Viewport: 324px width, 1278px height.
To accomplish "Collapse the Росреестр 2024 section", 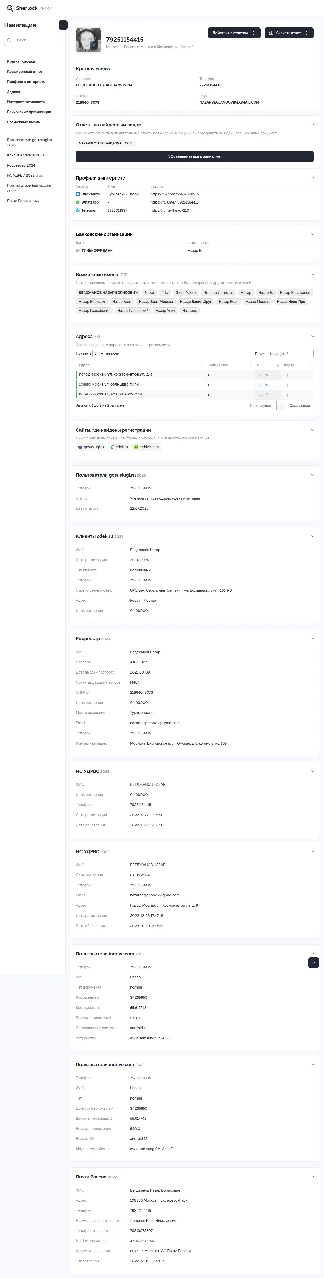I will pos(312,639).
